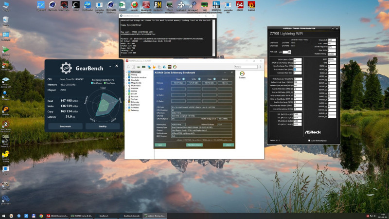The width and height of the screenshot is (389, 219).
Task: Select Hálózat in the AIDA64 tree
Action: [134, 91]
